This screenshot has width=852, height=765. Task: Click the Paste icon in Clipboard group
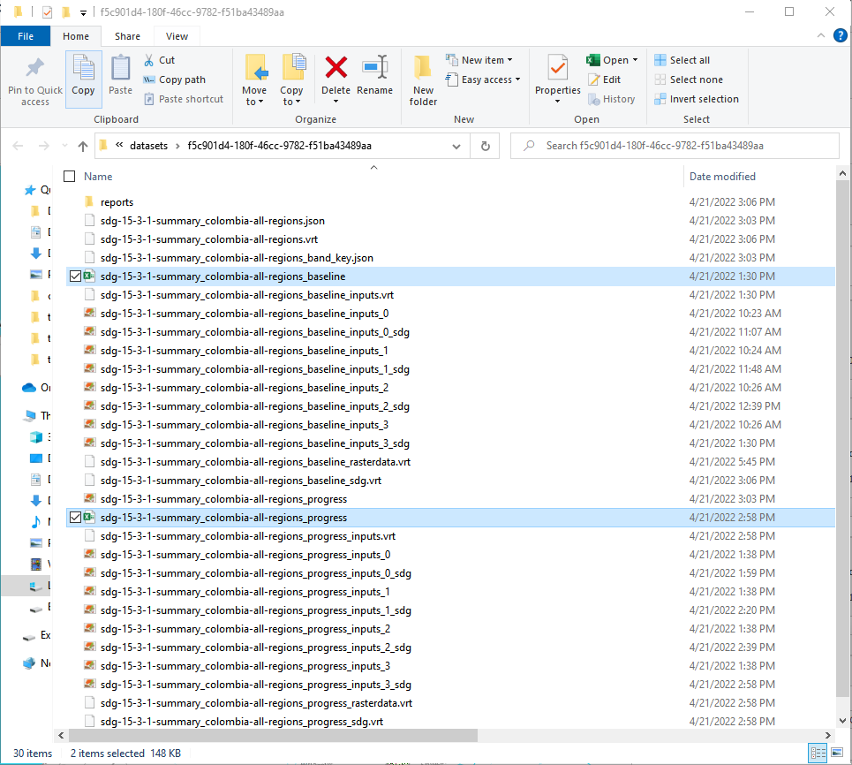[120, 69]
